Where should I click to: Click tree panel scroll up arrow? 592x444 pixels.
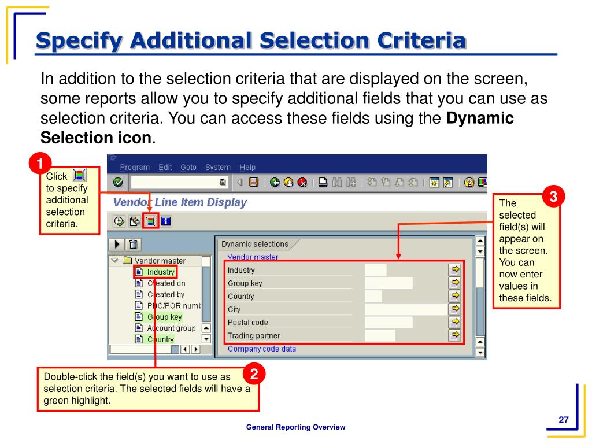(x=206, y=328)
